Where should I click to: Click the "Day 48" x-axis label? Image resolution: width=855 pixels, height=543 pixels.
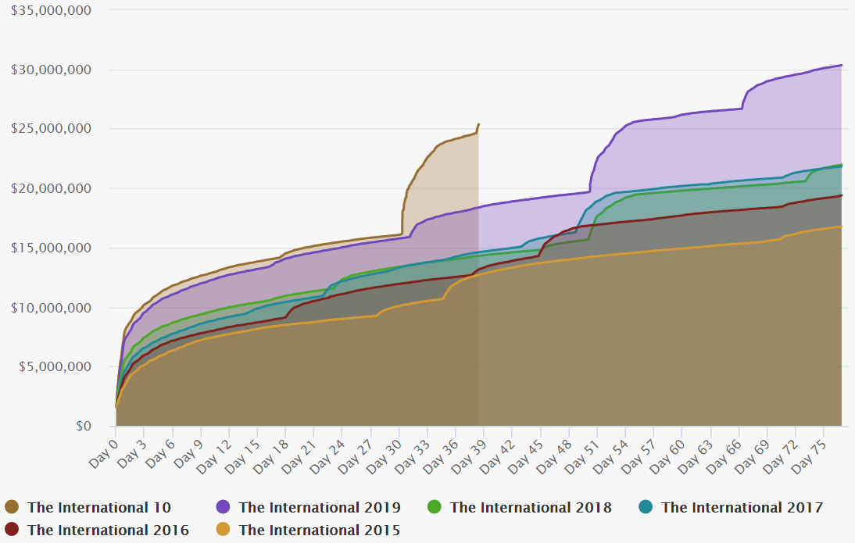[555, 455]
